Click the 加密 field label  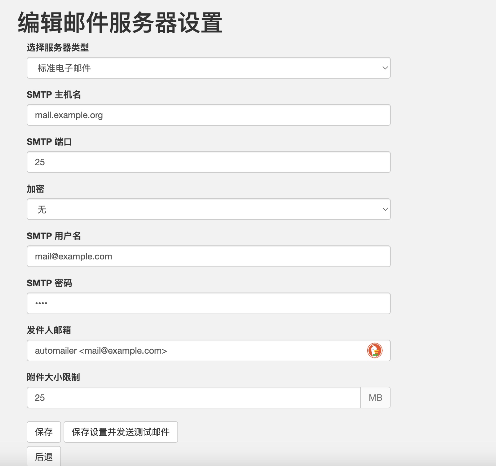pyautogui.click(x=36, y=189)
